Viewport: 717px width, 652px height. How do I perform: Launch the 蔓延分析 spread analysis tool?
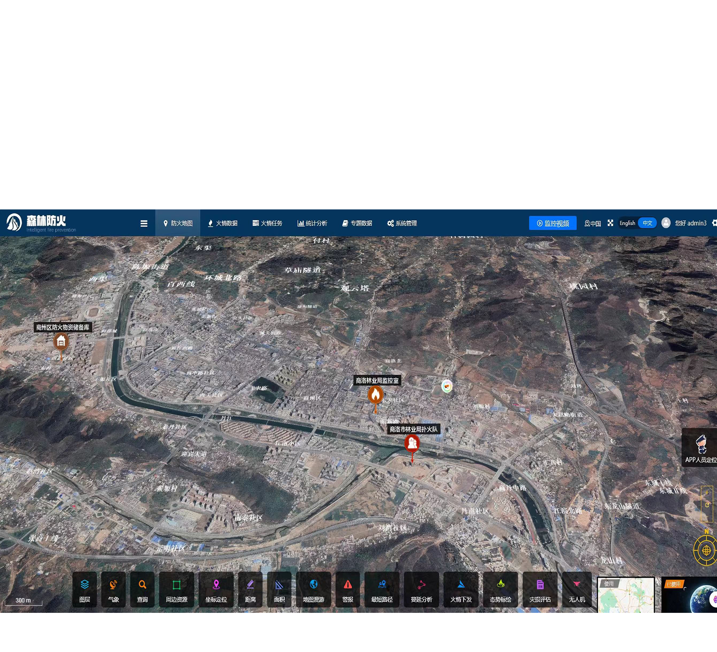(421, 589)
